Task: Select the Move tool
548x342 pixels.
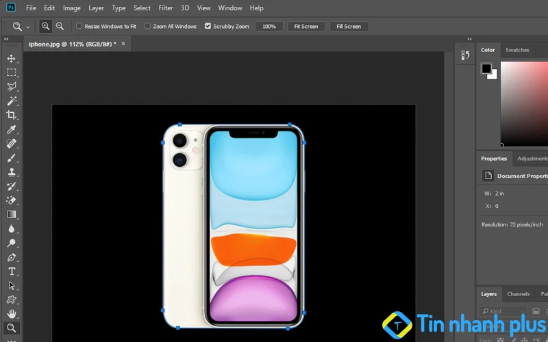Action: tap(12, 58)
